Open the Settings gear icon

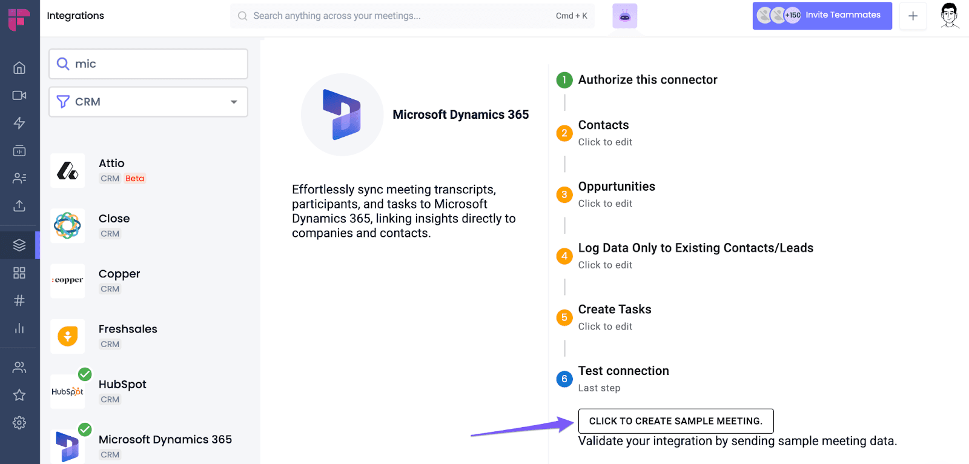(19, 423)
